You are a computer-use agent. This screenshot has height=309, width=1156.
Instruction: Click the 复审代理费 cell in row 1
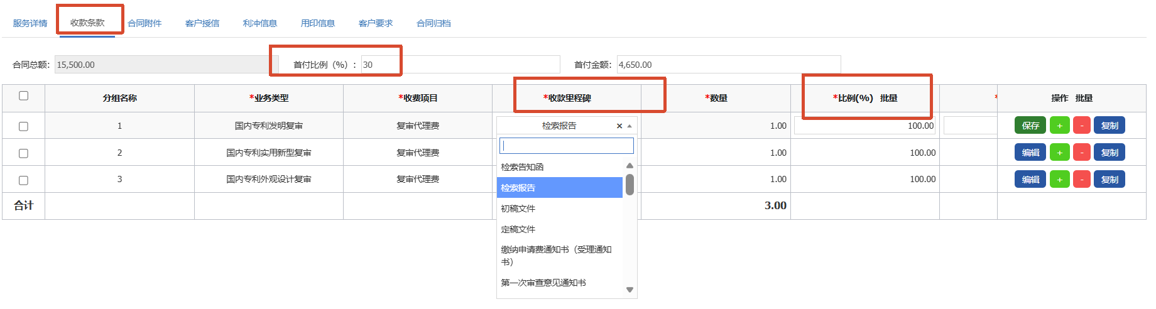(418, 126)
